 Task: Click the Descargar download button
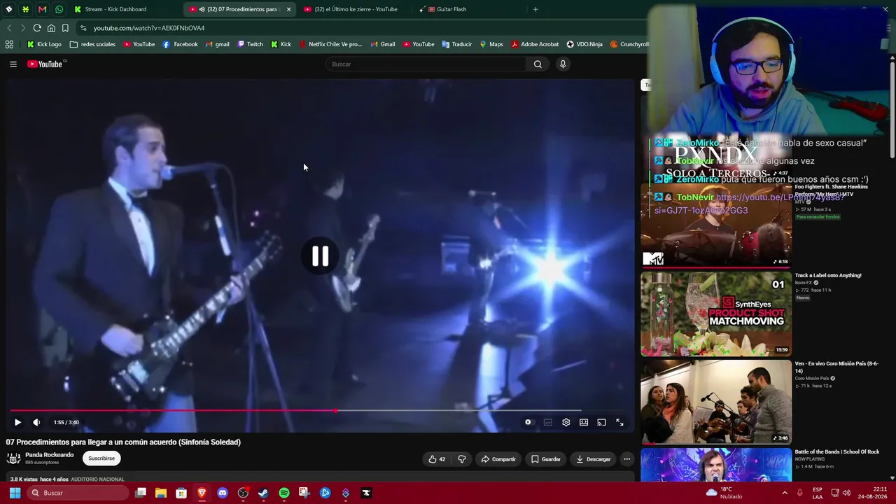point(594,459)
